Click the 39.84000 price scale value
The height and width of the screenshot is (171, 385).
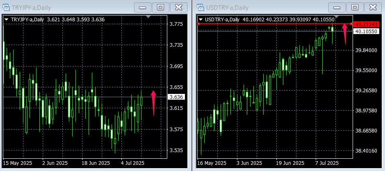coord(366,50)
